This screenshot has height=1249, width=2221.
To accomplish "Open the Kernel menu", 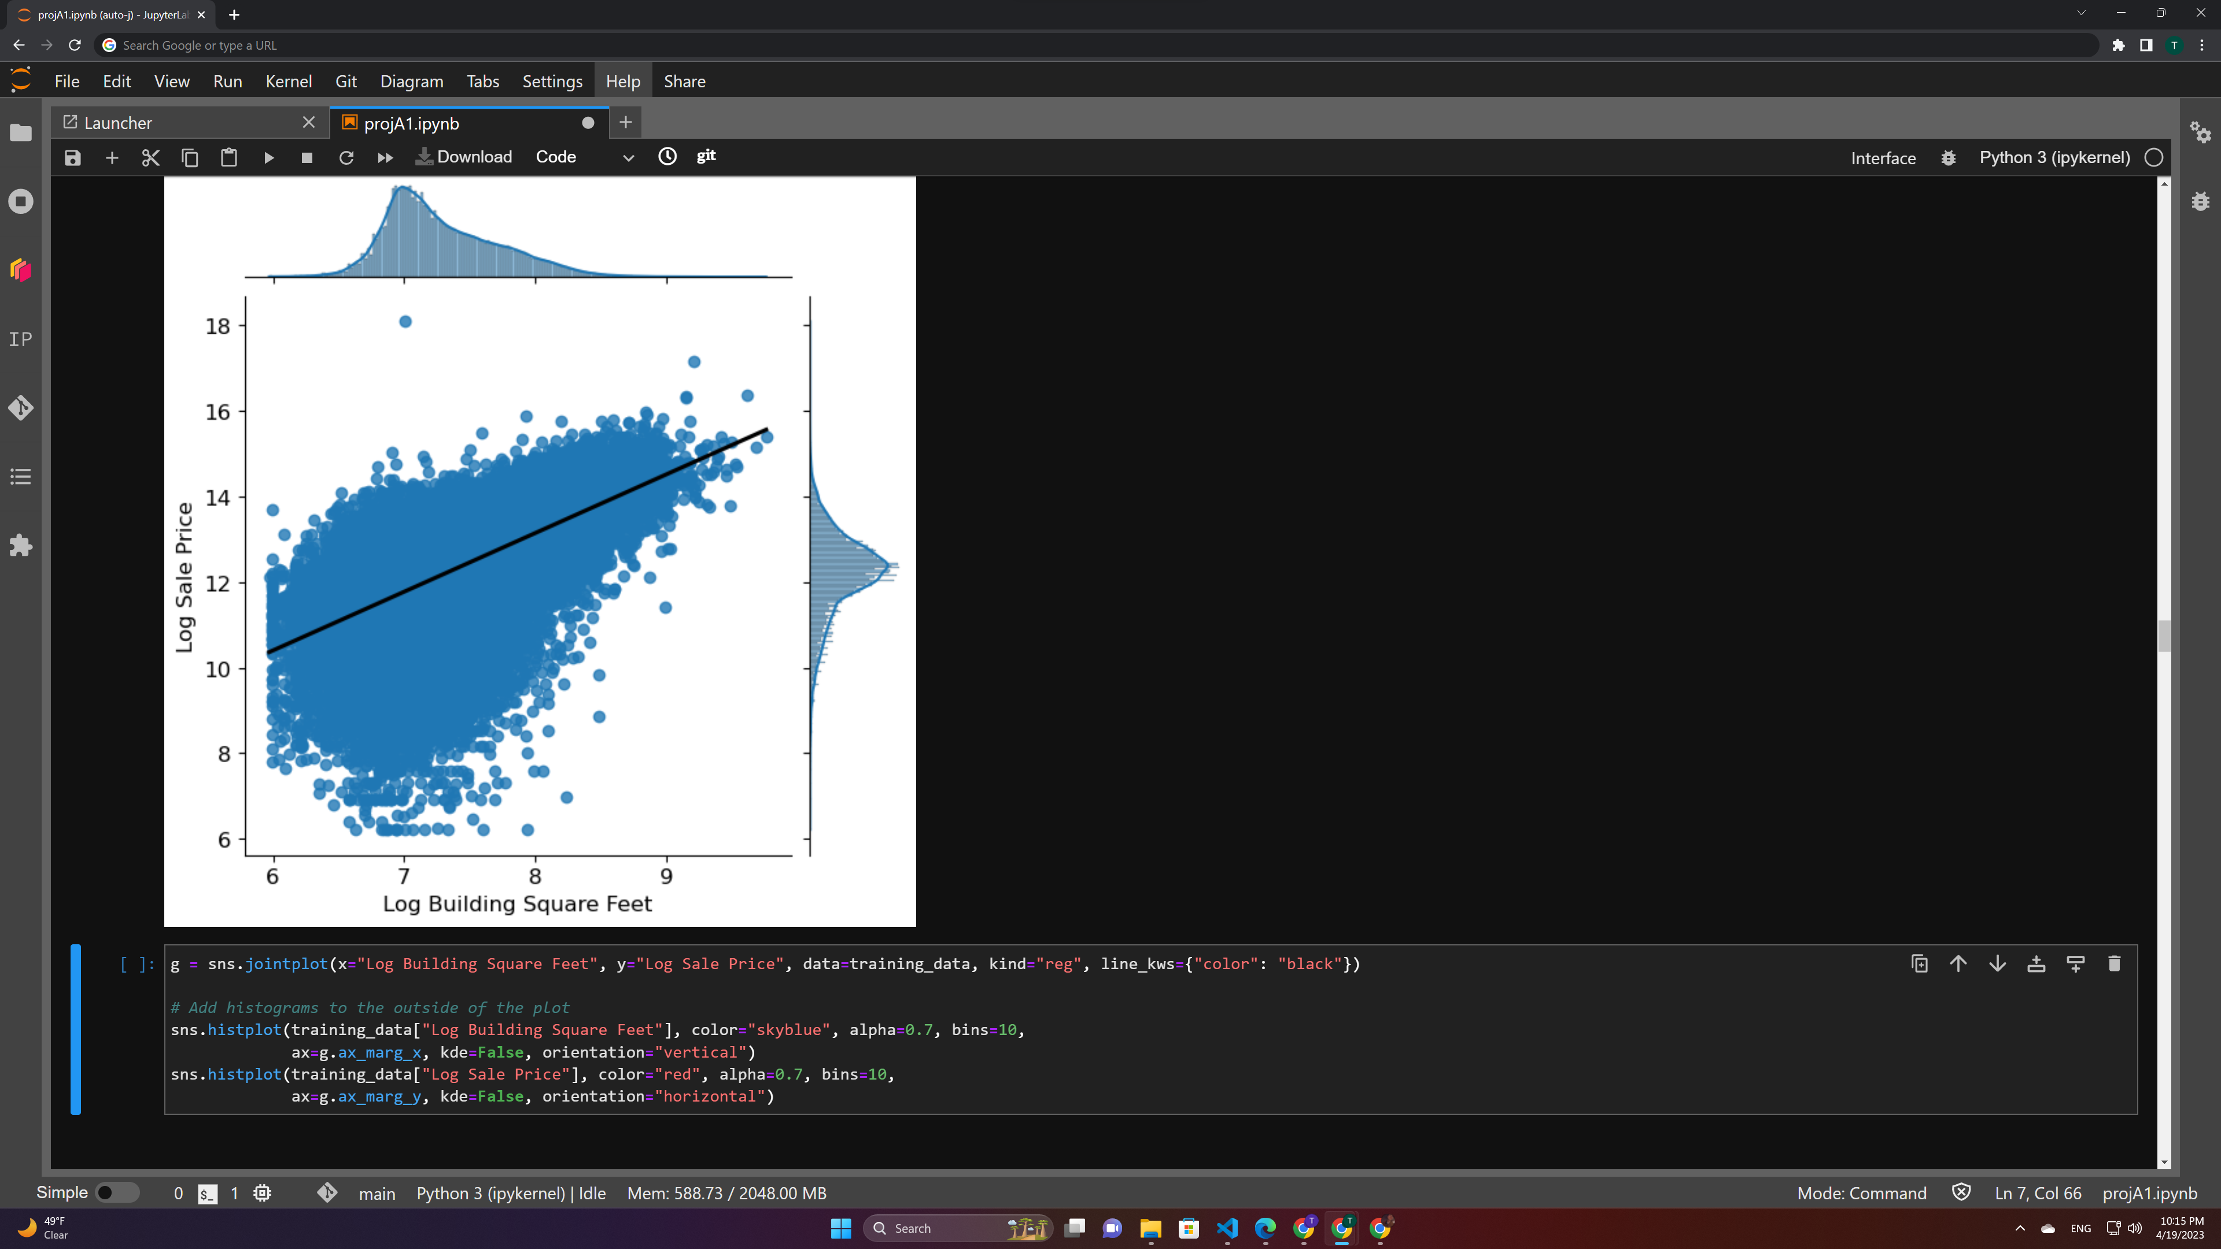I will pos(288,81).
